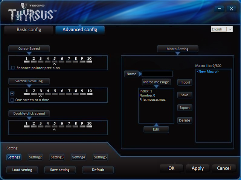Screen dimensions: 241x180
Task: Select Setting3 profile
Action: click(57, 157)
